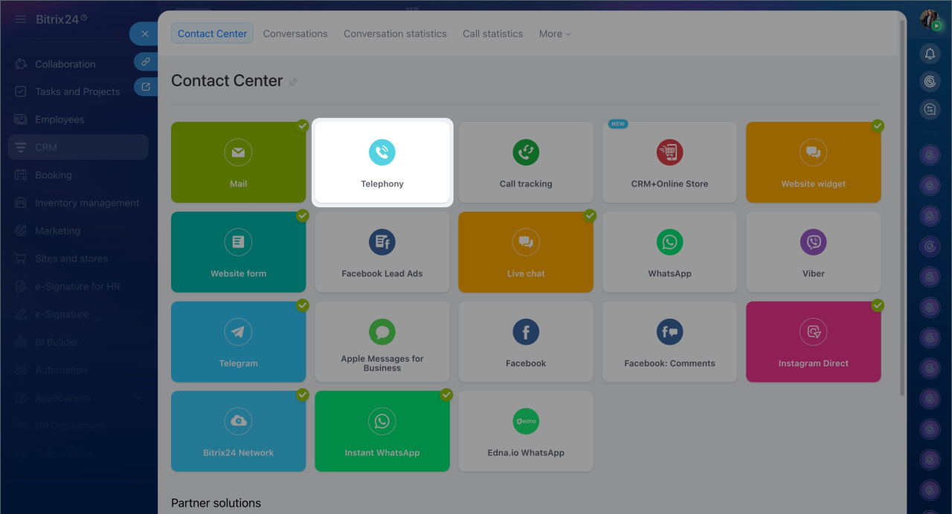Open the CRM+Online Store tile
Viewport: 952px width, 514px height.
click(x=669, y=162)
